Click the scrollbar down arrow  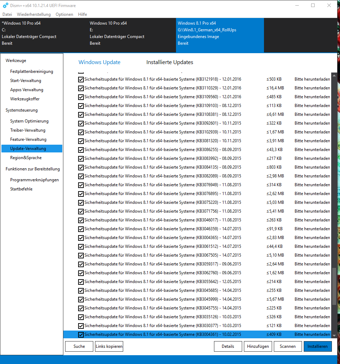(334, 335)
